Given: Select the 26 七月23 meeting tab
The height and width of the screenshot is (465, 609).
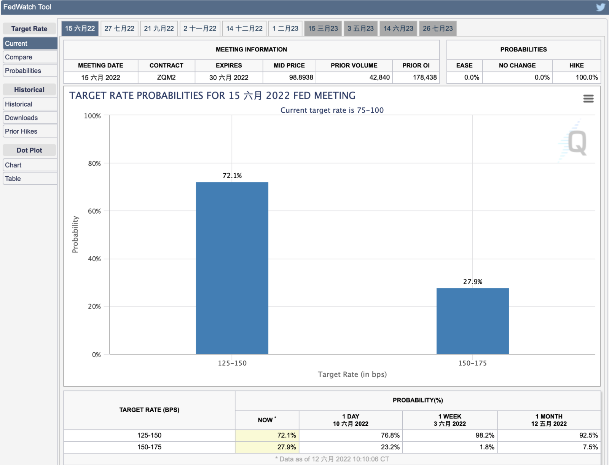Looking at the screenshot, I should pos(438,29).
